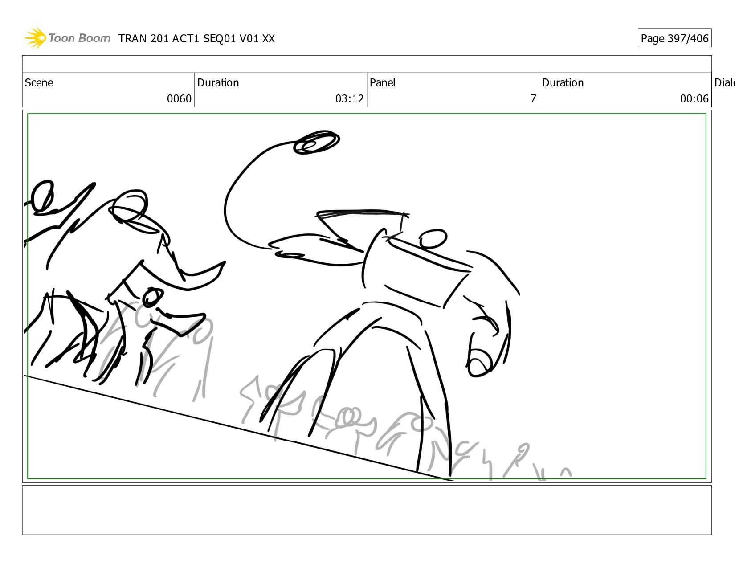The image size is (735, 568).
Task: Select the title text 'TRAN 201 ACT1 SEQ01 V01 XX'
Action: [197, 39]
